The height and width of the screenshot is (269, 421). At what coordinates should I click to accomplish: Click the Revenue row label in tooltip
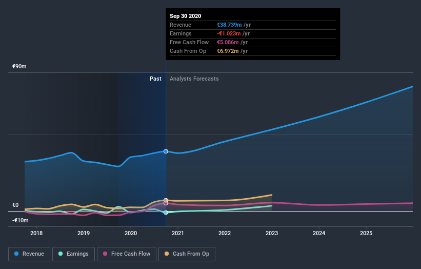[x=181, y=25]
